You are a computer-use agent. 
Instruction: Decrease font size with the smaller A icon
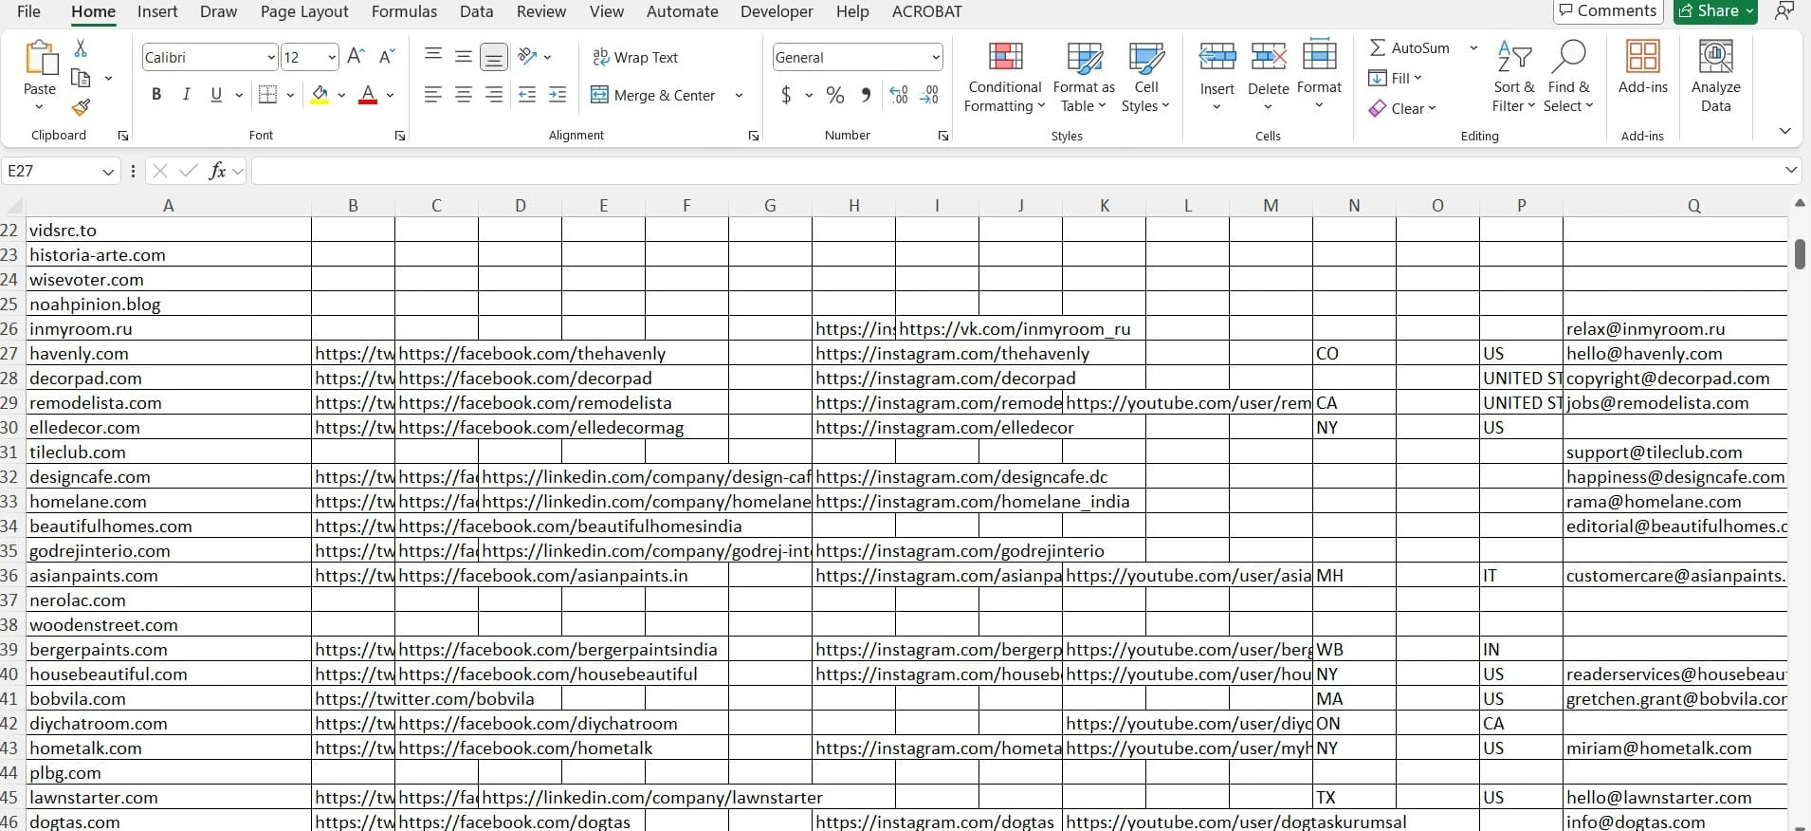click(386, 57)
